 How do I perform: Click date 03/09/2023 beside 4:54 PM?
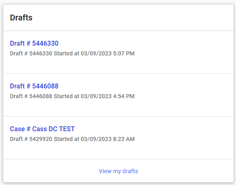point(96,96)
